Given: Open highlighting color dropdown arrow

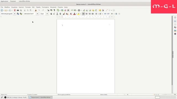Looking at the screenshot, I should [80, 14].
